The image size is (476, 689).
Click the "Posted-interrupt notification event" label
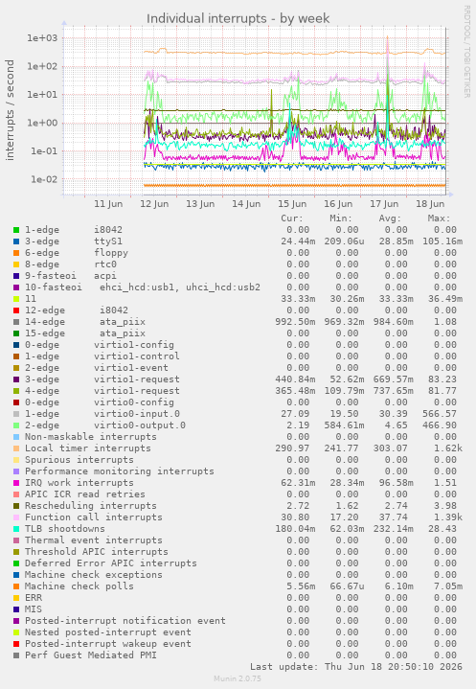[x=125, y=621]
